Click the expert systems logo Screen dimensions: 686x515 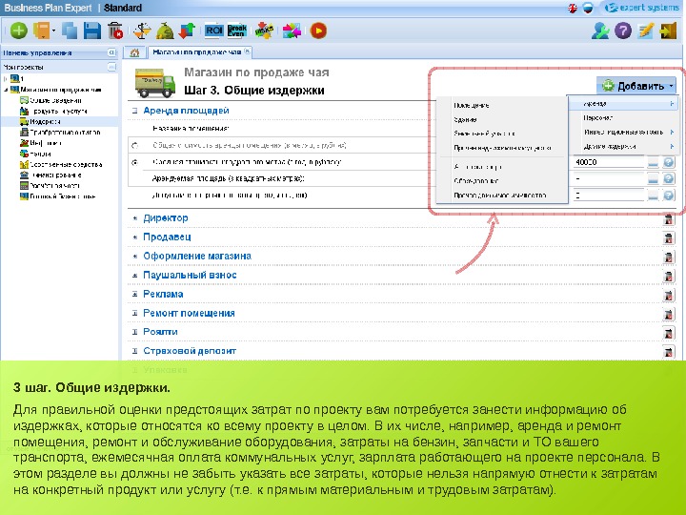(x=642, y=8)
